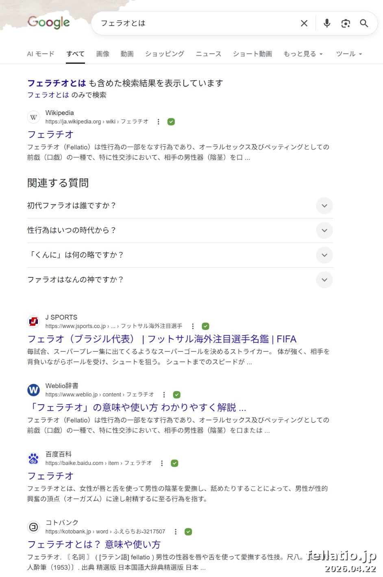The image size is (383, 577).
Task: Click the green verified badge on the Weblio result
Action: 176,394
